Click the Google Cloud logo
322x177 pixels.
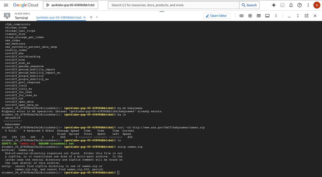click(26, 5)
